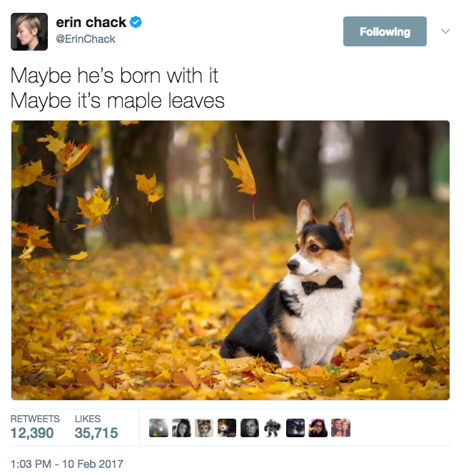
Task: Unfollow via the Following button
Action: click(x=385, y=31)
